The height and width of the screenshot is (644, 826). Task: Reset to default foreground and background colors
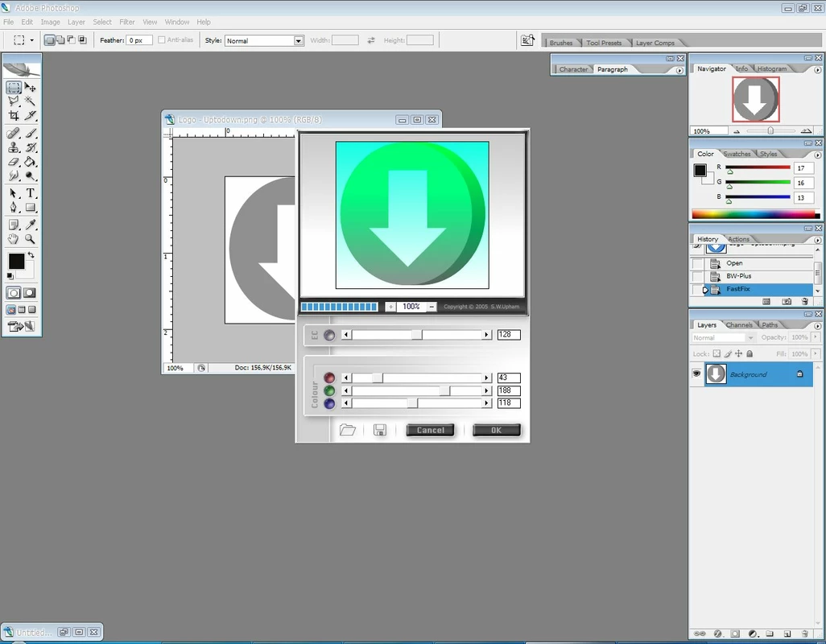[x=10, y=276]
